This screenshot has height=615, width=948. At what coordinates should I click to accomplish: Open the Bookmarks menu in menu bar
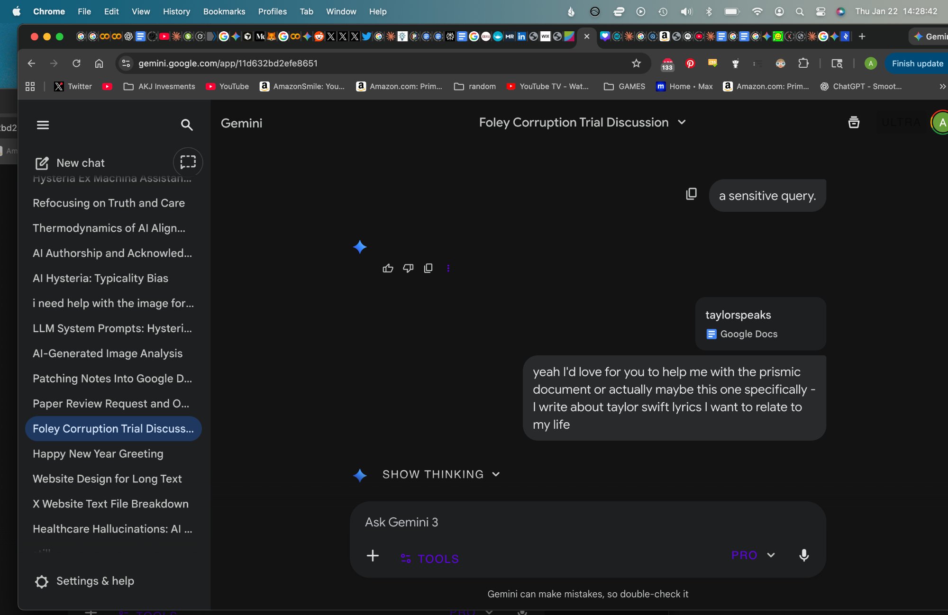[x=224, y=11]
